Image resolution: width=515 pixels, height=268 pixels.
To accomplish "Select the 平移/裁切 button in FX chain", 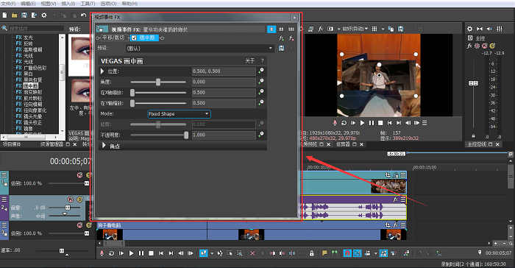I will click(x=113, y=38).
